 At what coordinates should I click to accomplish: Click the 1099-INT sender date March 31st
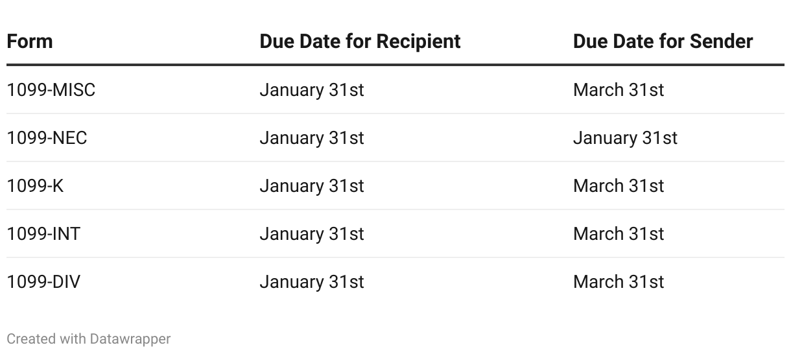[x=619, y=234]
